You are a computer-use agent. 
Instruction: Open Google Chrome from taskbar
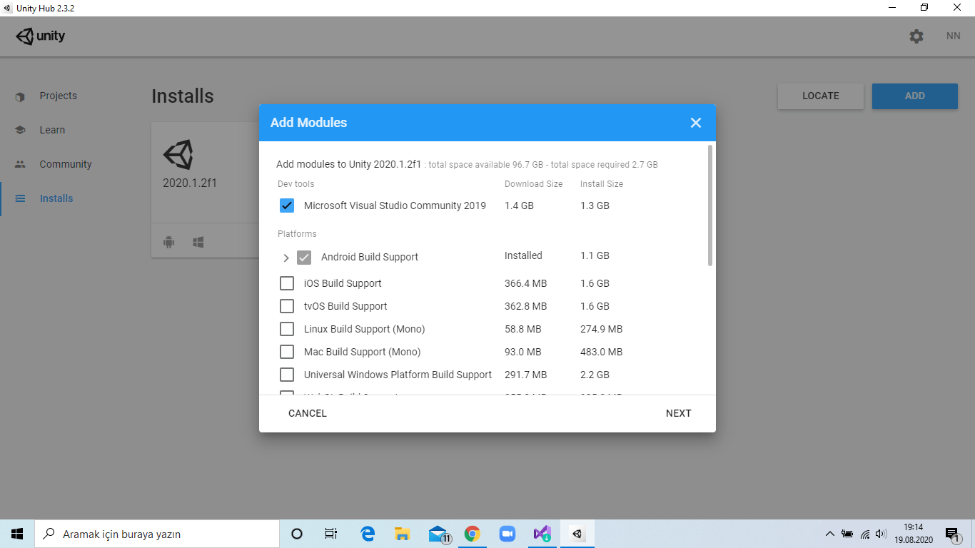tap(472, 534)
